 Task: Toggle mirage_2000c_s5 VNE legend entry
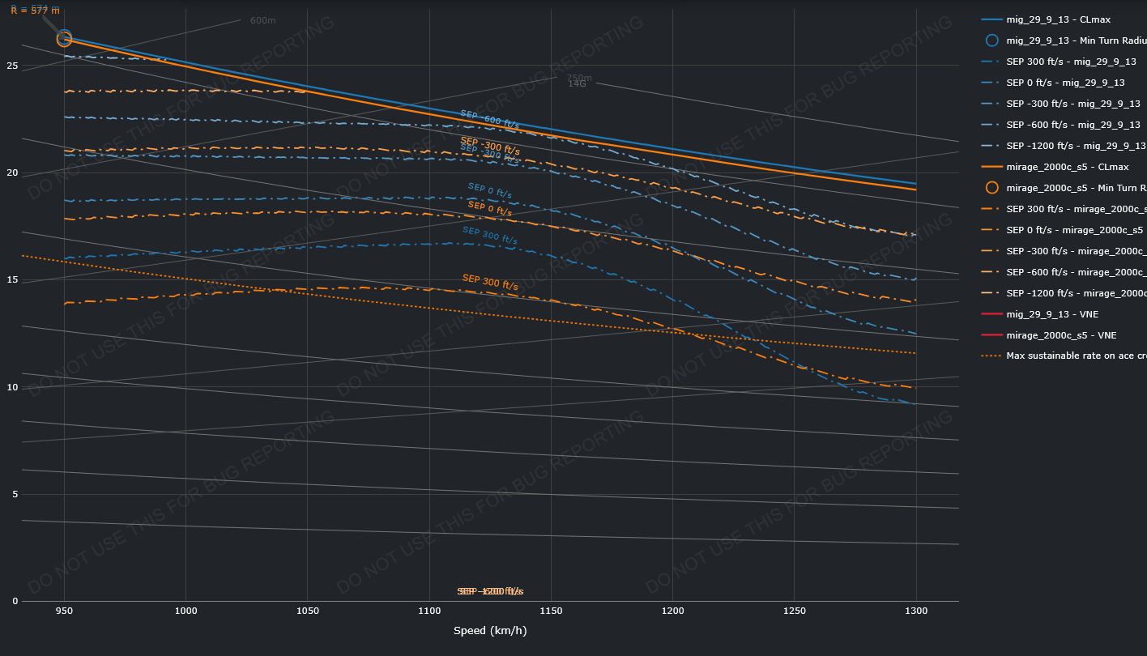click(1061, 335)
